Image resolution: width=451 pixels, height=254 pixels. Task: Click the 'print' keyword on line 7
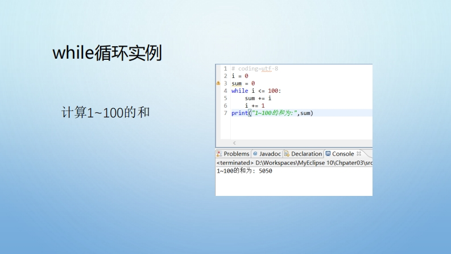click(x=239, y=113)
